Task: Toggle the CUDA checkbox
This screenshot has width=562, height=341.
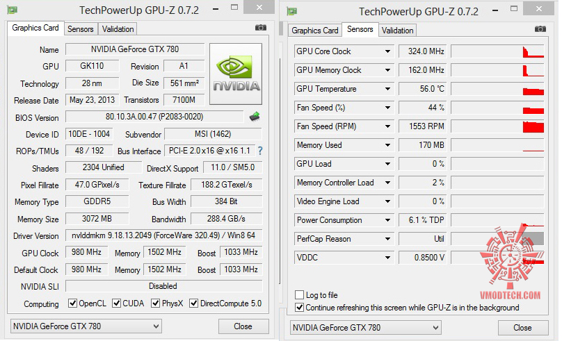Action: point(116,303)
